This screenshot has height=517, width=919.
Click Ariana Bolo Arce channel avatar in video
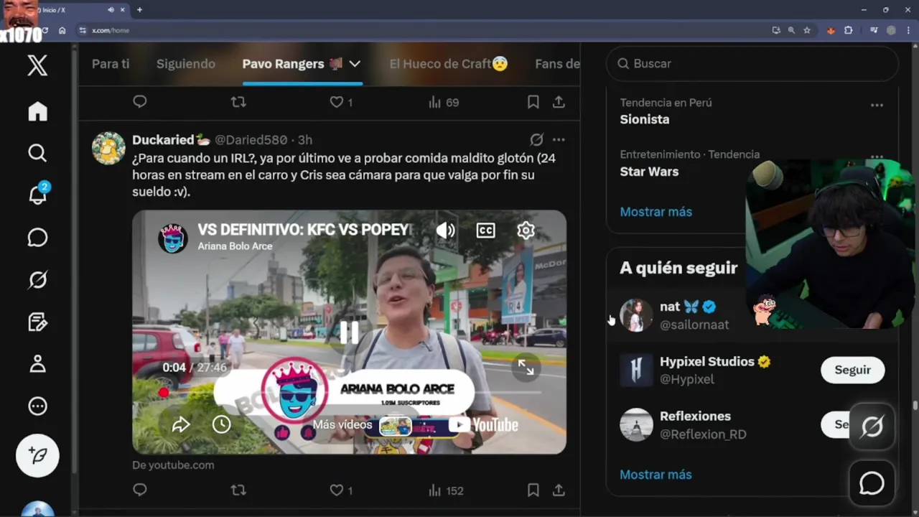coord(173,238)
